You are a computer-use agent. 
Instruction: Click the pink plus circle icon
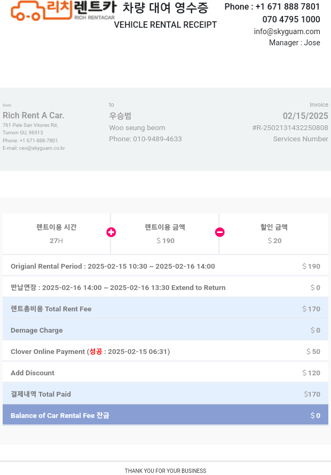pos(111,232)
